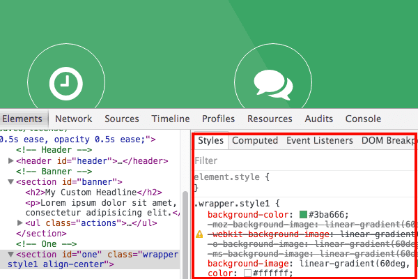Switch to the Timeline tab
The height and width of the screenshot is (279, 418).
pos(171,119)
